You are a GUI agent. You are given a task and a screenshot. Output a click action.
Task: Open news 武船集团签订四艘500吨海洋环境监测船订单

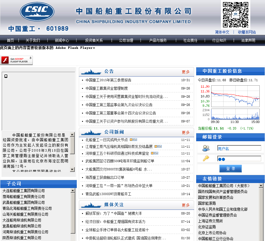(120, 161)
